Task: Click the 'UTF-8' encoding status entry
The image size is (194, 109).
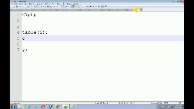Action: pos(166,103)
